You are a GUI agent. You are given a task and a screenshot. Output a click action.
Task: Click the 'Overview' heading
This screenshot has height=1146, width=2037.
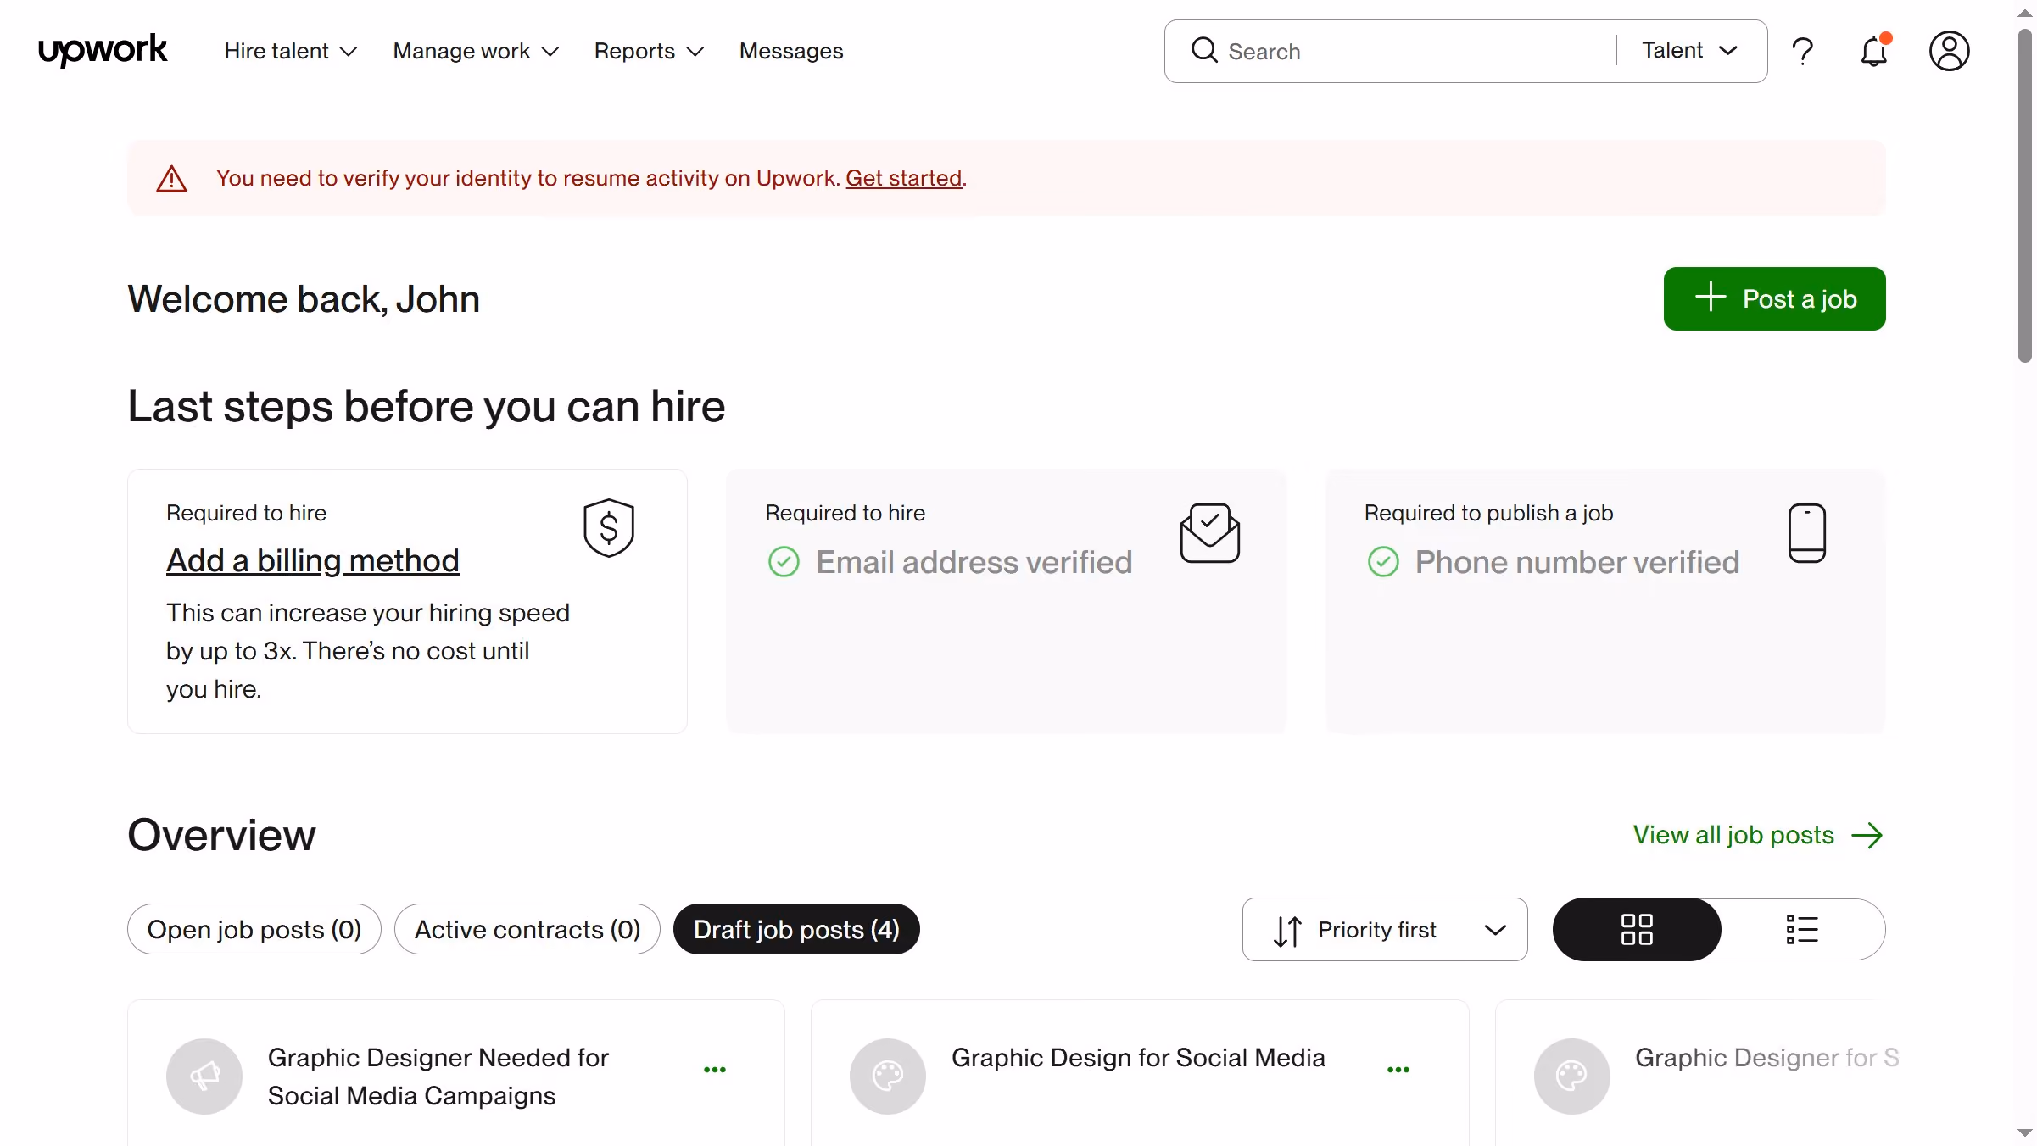coord(221,835)
